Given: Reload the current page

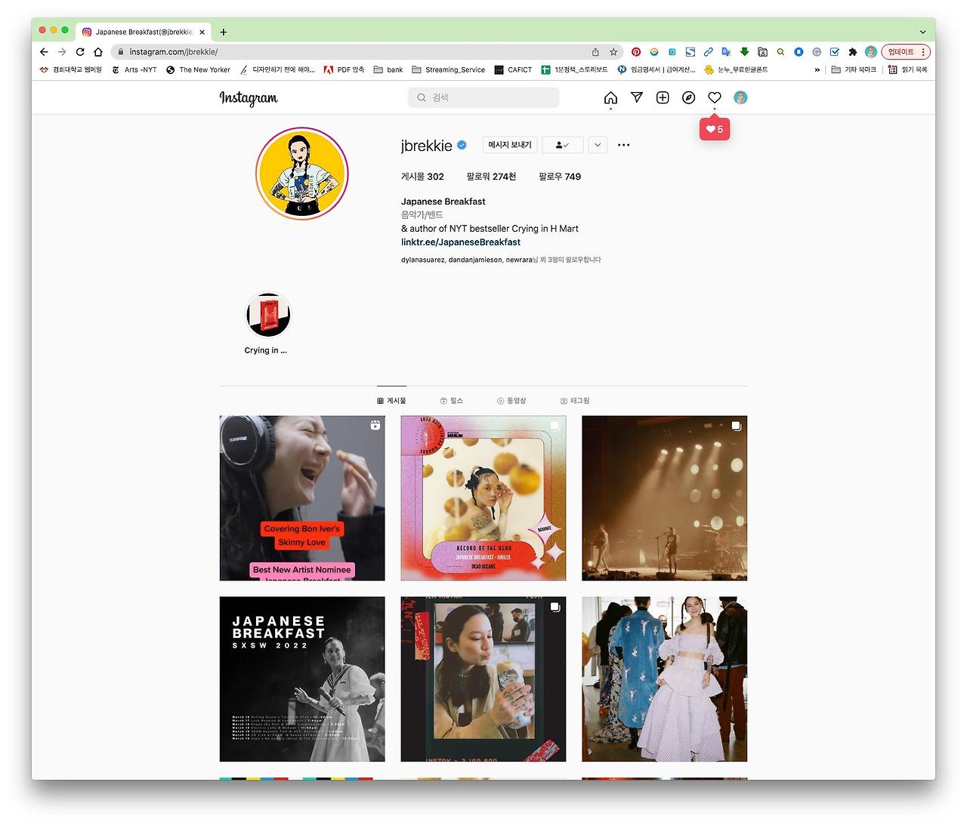Looking at the screenshot, I should click(x=80, y=52).
